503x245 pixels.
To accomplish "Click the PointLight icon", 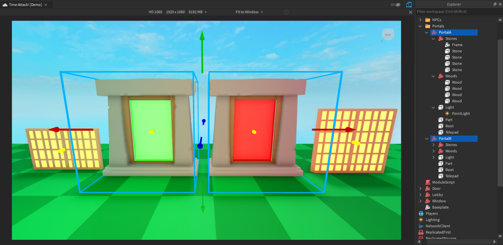I will click(447, 114).
